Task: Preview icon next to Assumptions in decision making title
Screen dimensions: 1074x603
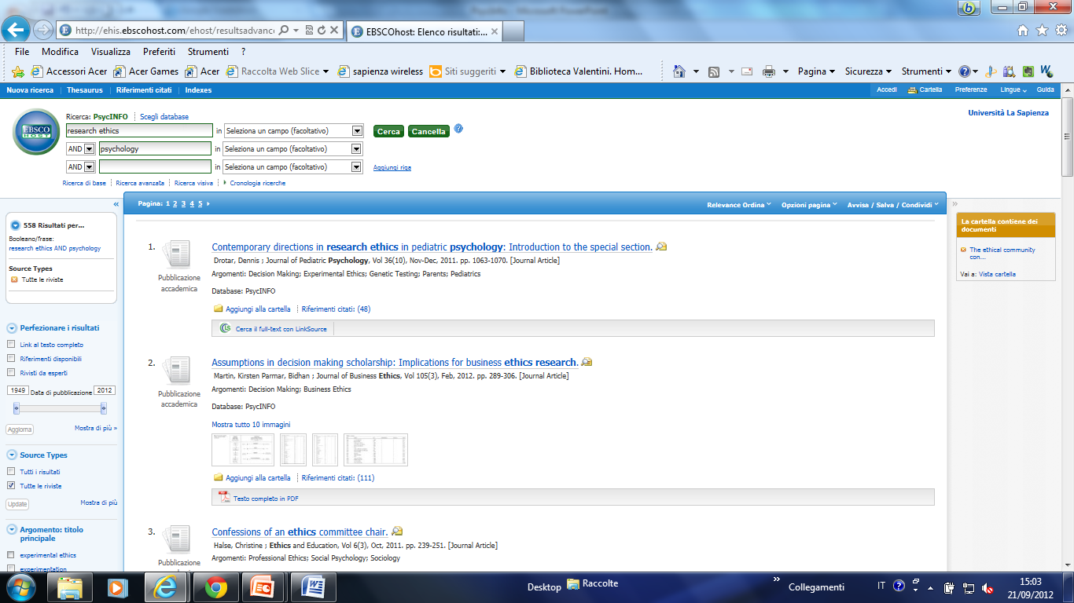Action: tap(587, 362)
